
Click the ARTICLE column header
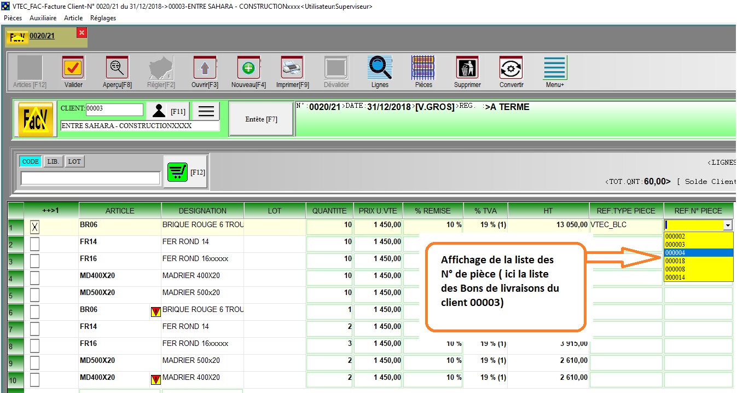coord(120,211)
